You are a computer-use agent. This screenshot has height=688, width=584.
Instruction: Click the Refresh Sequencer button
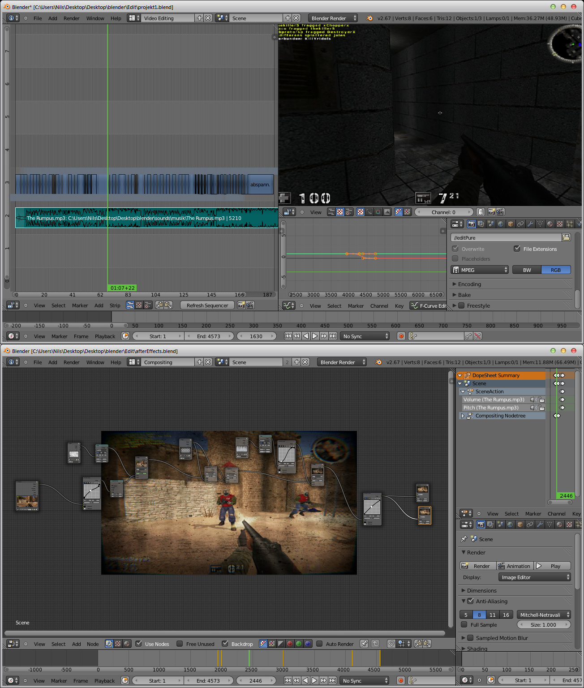[x=207, y=305]
